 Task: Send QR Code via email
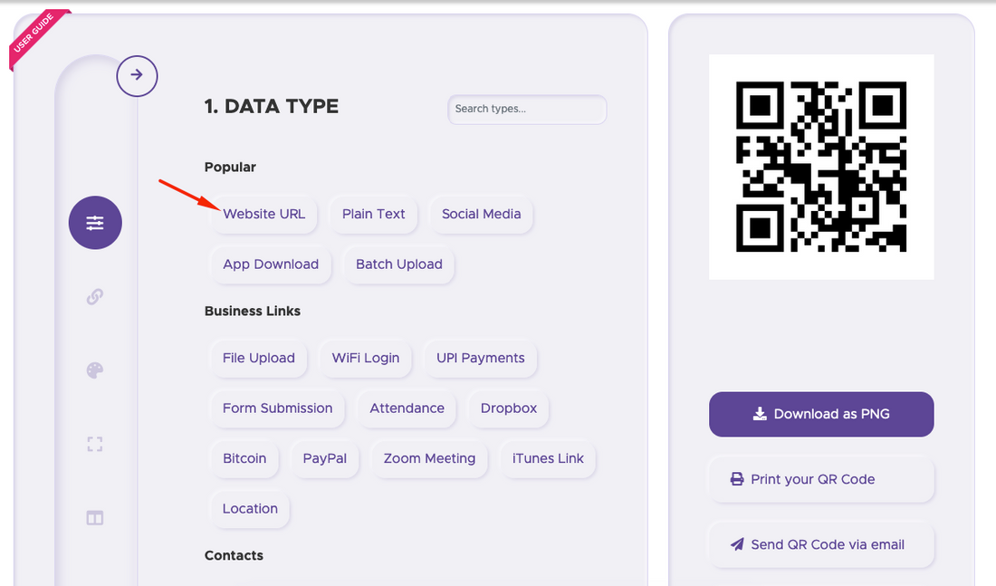click(x=820, y=544)
